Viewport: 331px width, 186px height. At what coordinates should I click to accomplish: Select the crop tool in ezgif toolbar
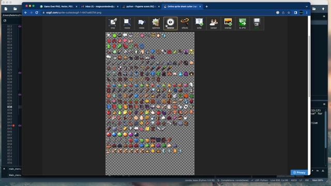point(113,23)
